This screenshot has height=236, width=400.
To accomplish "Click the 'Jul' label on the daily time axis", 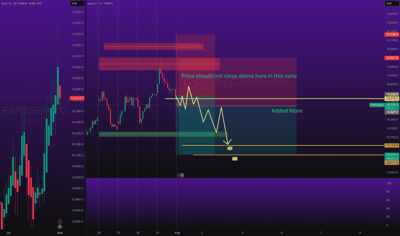I will tap(9, 233).
